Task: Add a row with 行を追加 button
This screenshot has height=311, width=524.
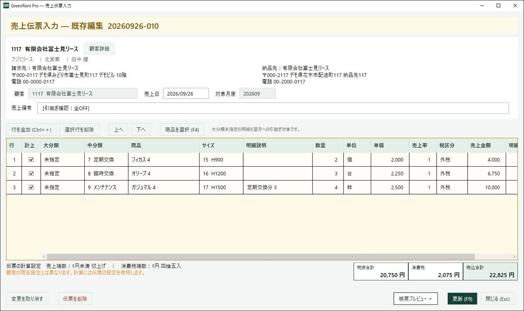Action: 31,130
